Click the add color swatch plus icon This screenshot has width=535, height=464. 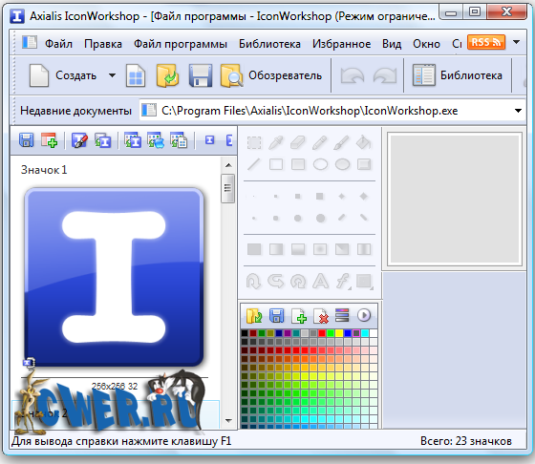click(x=299, y=316)
